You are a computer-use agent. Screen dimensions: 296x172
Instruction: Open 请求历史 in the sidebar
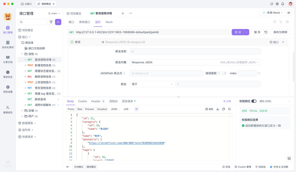(x=8, y=74)
